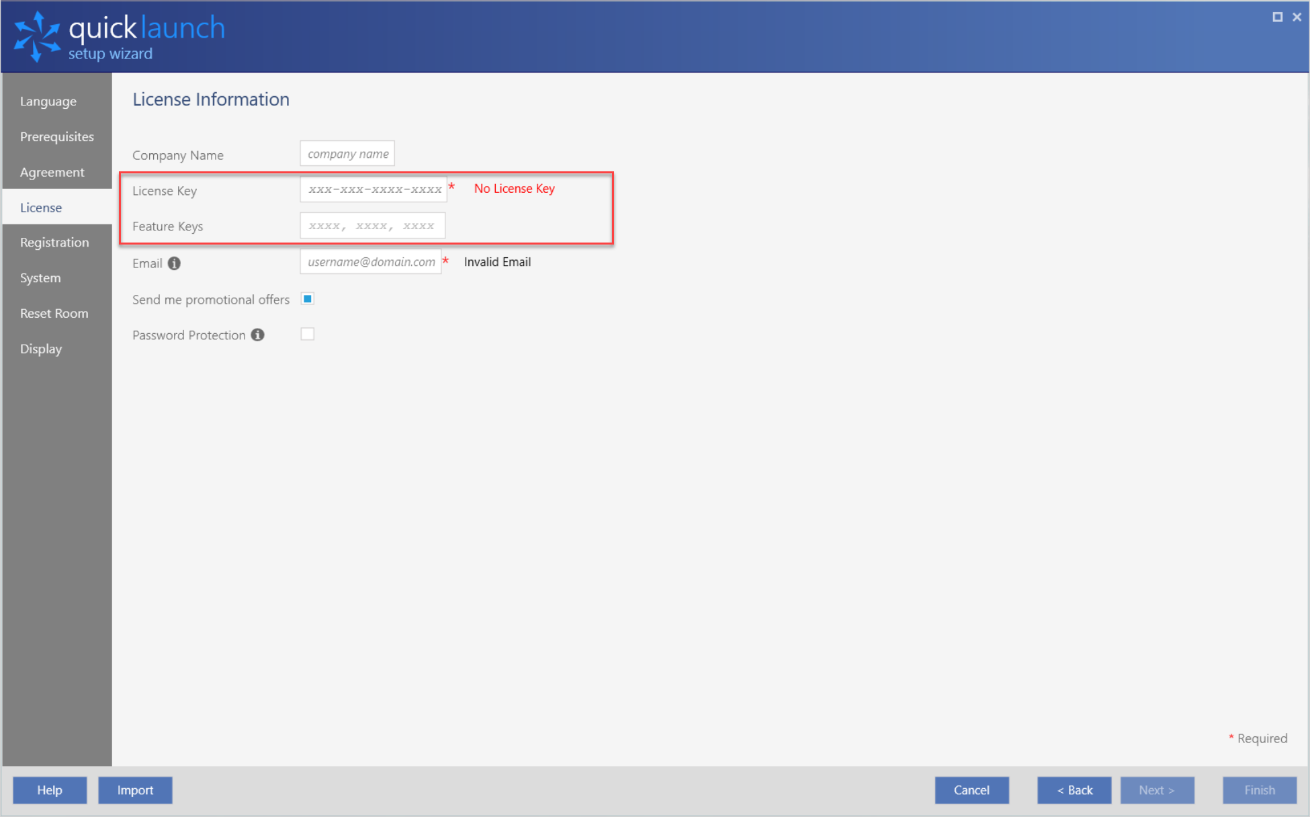1310x817 pixels.
Task: Enable Password Protection
Action: tap(307, 333)
